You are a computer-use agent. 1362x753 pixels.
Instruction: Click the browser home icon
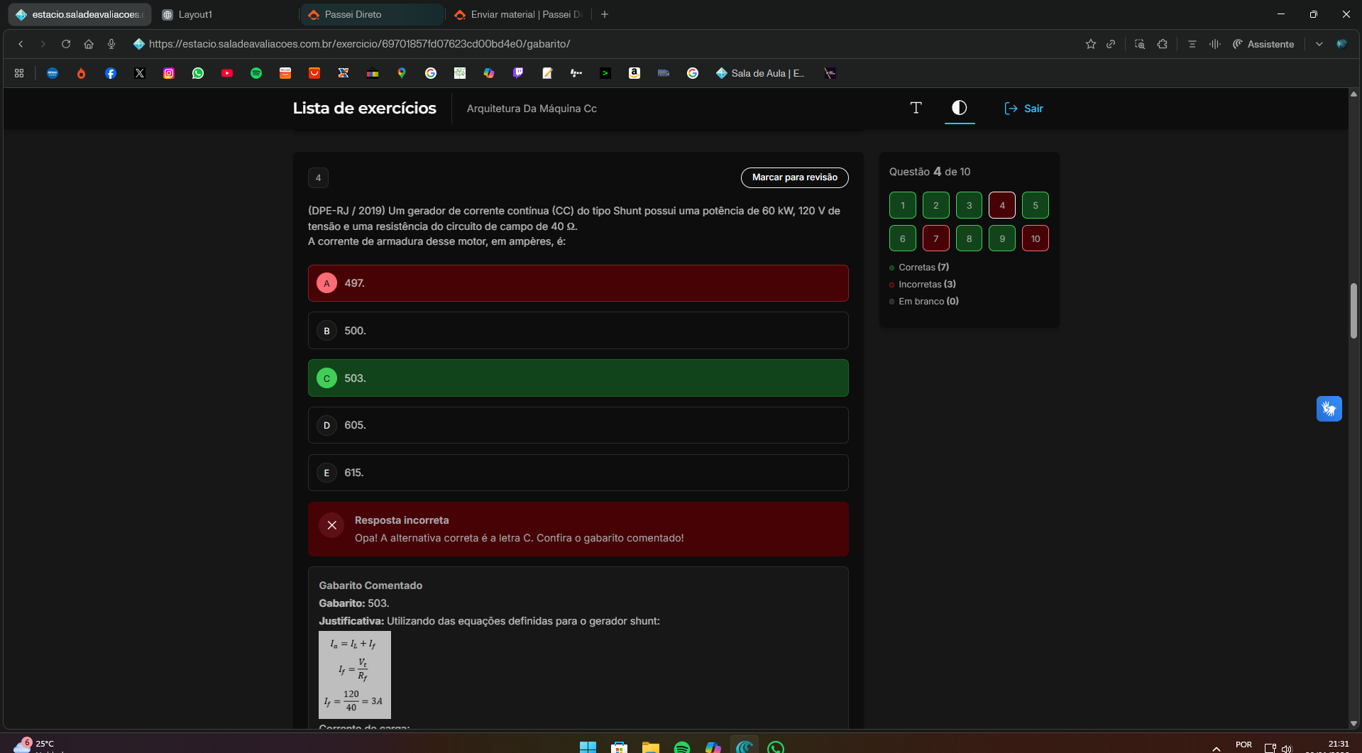tap(89, 44)
